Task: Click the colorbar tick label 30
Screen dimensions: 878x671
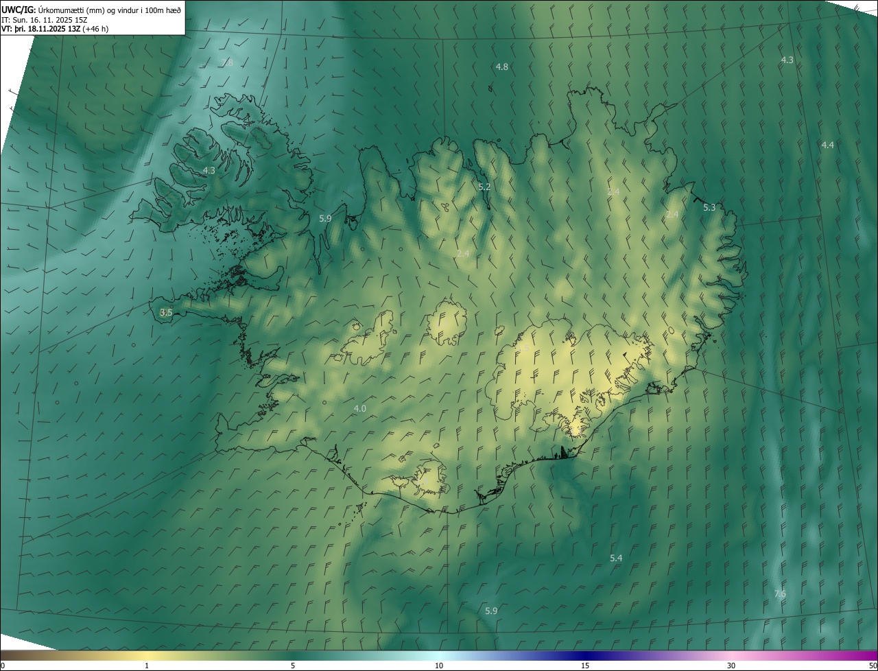Action: 731,666
